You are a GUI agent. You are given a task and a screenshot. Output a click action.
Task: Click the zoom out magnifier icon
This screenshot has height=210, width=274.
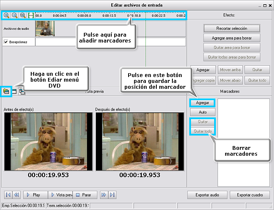coord(15,15)
